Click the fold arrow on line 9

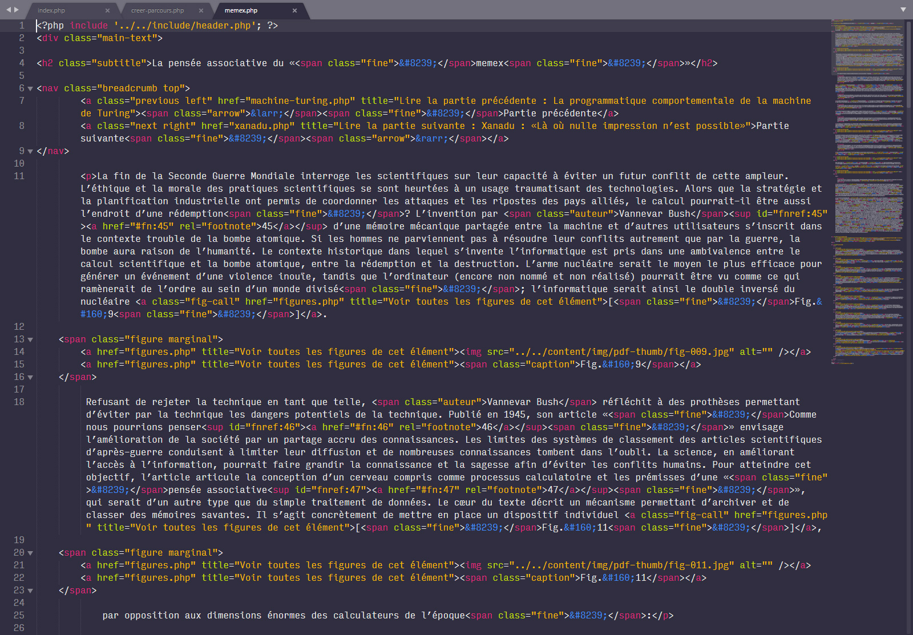(x=31, y=151)
